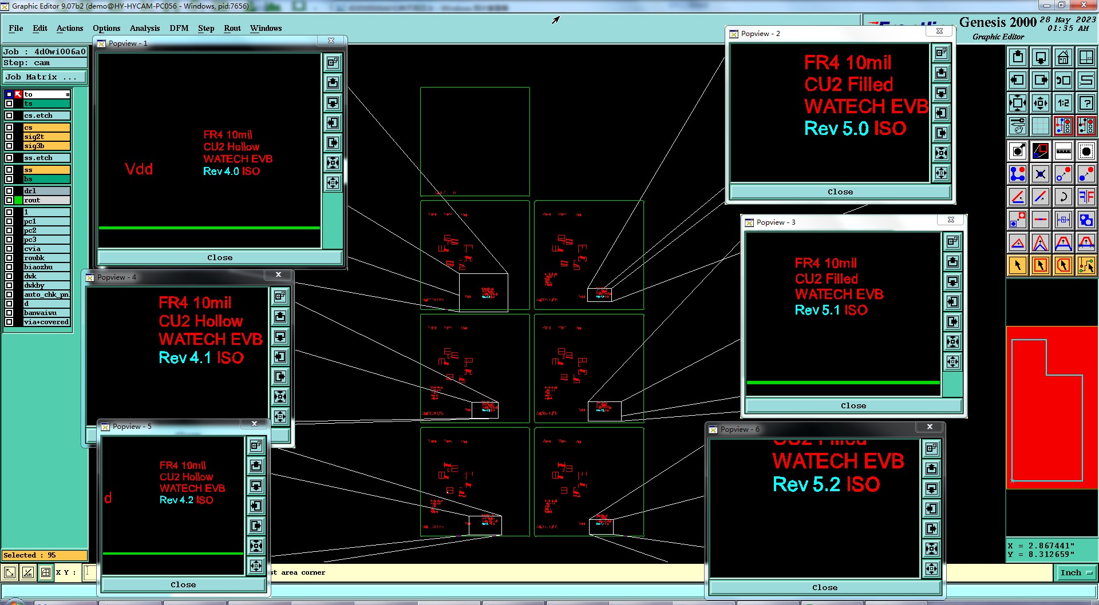This screenshot has height=605, width=1099.
Task: Click pan left icon in Popview - 3
Action: 952,302
